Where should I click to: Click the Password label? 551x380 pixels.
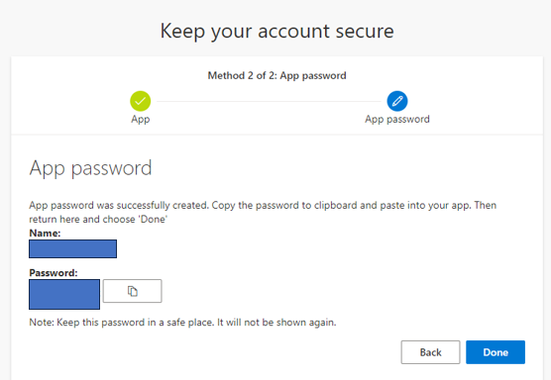click(54, 273)
